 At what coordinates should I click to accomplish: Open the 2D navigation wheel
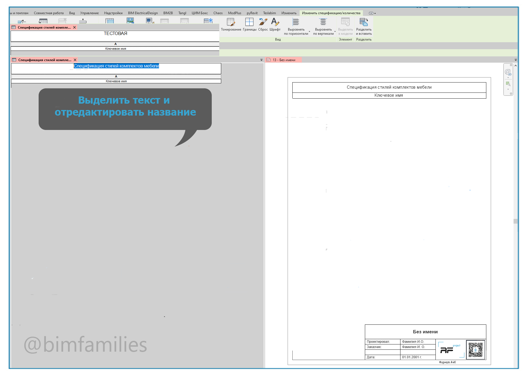pos(508,72)
